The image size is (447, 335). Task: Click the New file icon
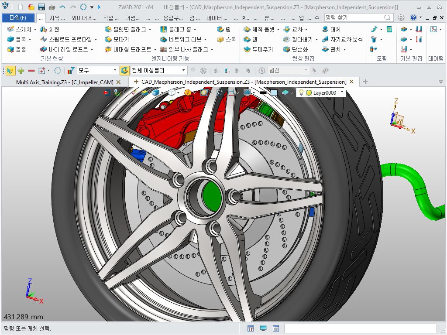20,7
